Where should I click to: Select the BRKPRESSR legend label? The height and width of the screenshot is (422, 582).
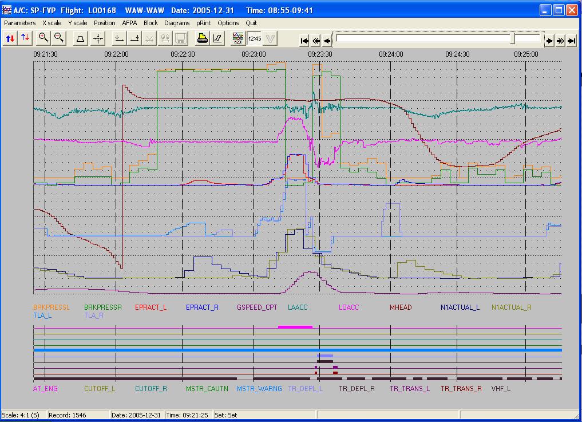point(103,307)
